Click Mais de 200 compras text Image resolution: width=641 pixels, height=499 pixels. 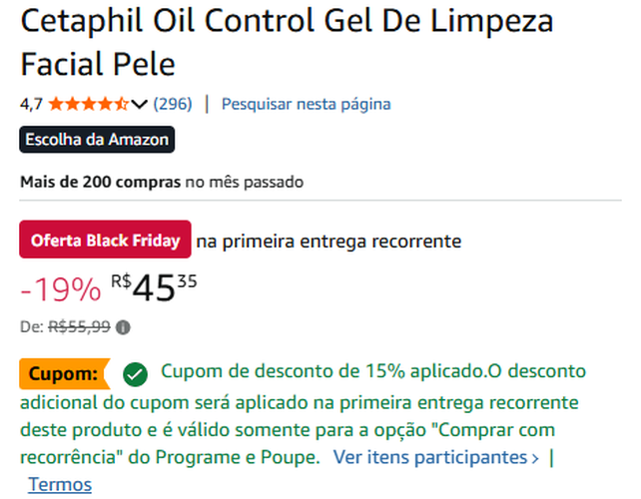point(100,183)
